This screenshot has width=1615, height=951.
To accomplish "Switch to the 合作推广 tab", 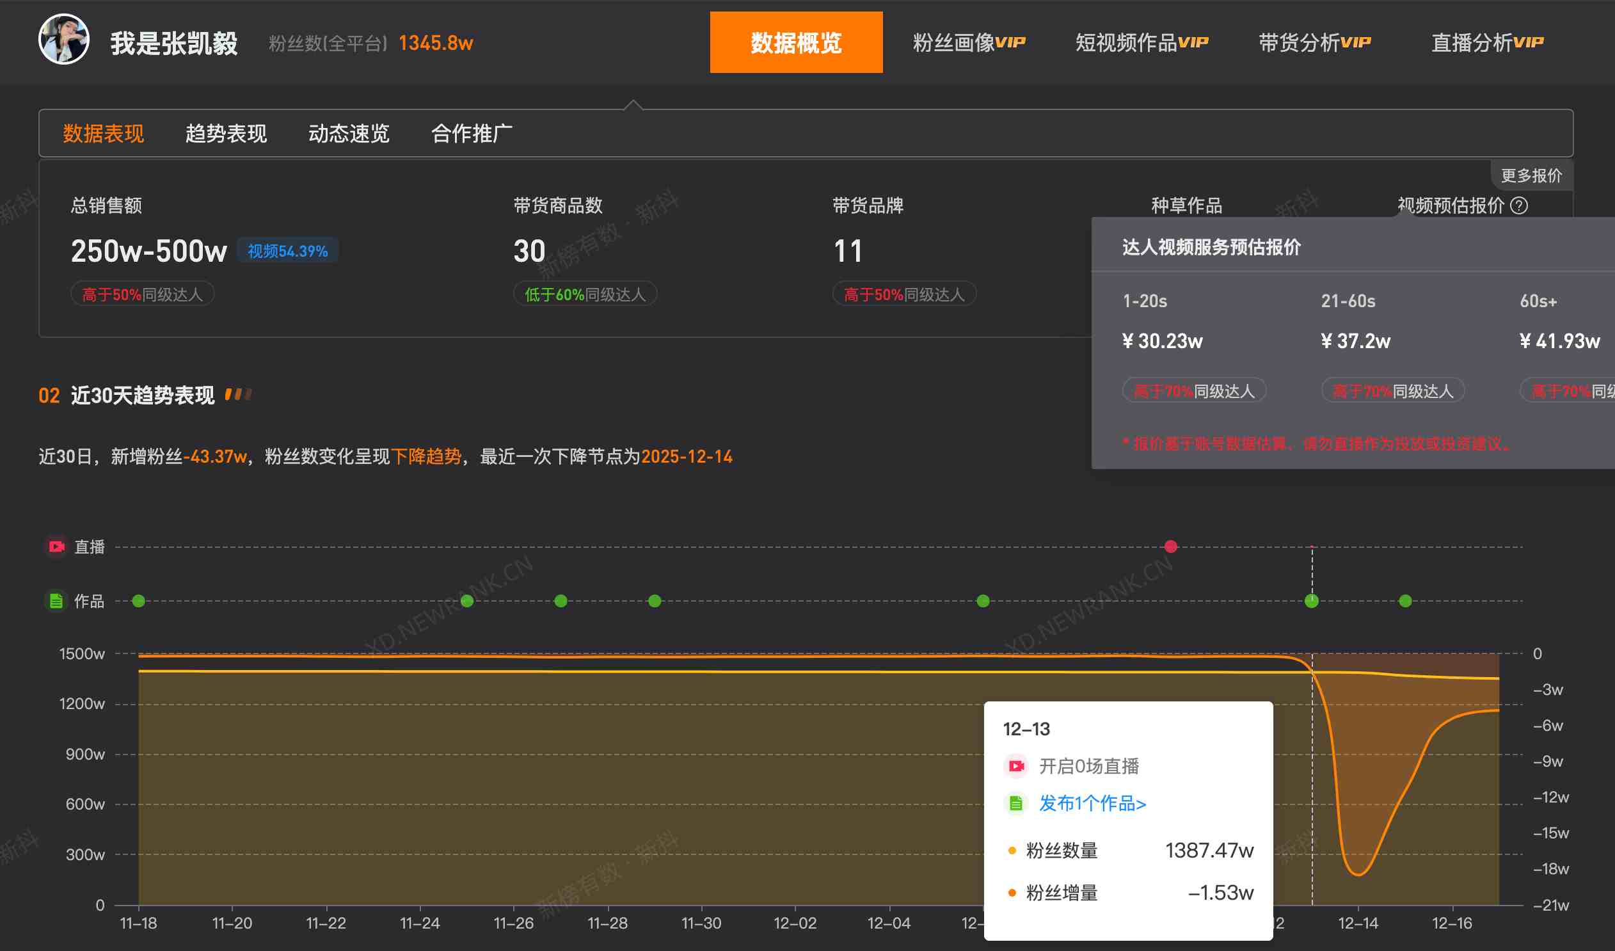I will point(473,133).
